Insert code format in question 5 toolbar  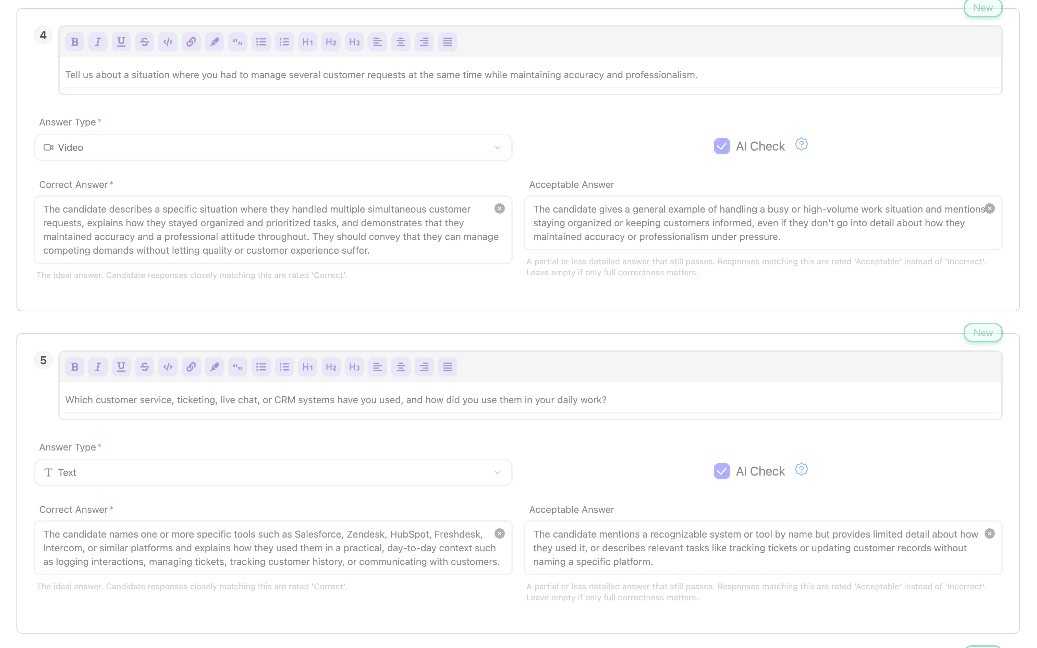168,367
